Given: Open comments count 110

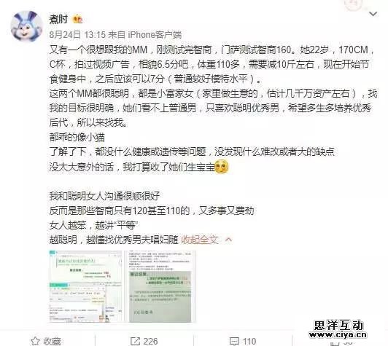Looking at the screenshot, I should coord(249,342).
